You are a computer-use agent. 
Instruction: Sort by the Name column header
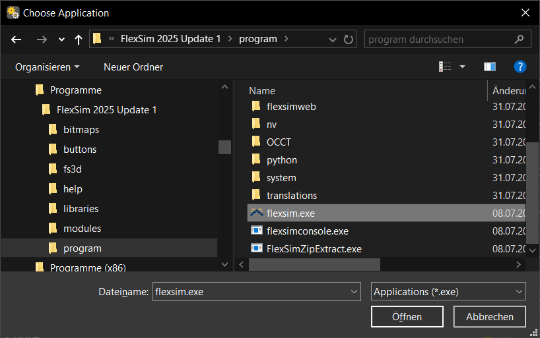coord(262,91)
